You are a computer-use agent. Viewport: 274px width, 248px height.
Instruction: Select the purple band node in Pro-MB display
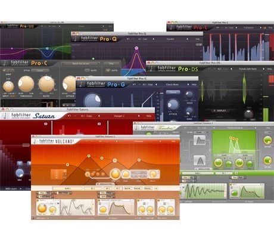[x=12, y=48]
